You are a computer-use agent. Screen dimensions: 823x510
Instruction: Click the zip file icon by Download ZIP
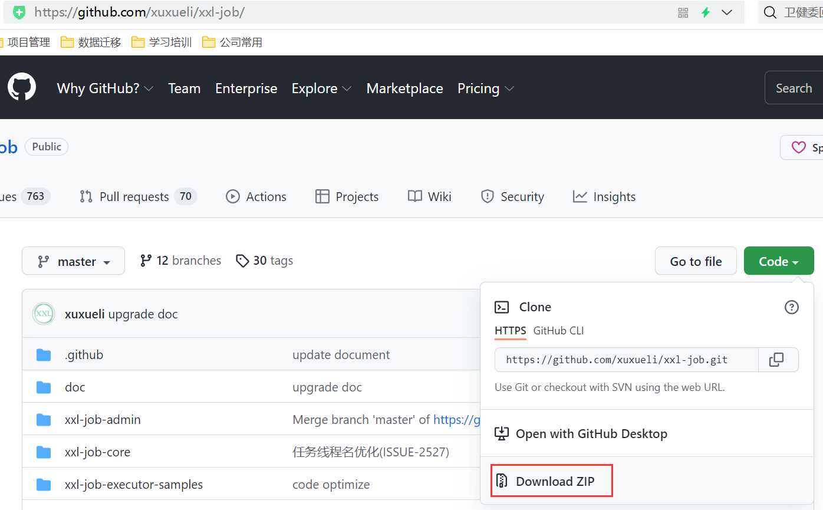tap(502, 481)
